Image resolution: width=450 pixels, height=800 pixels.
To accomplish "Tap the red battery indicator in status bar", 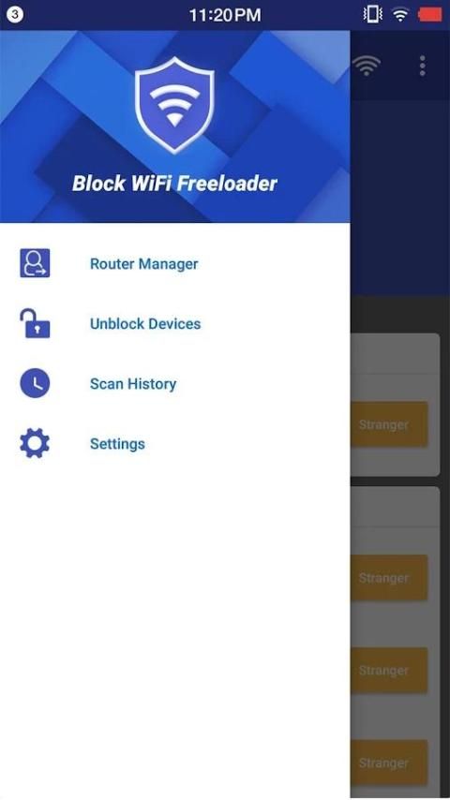I will click(429, 15).
